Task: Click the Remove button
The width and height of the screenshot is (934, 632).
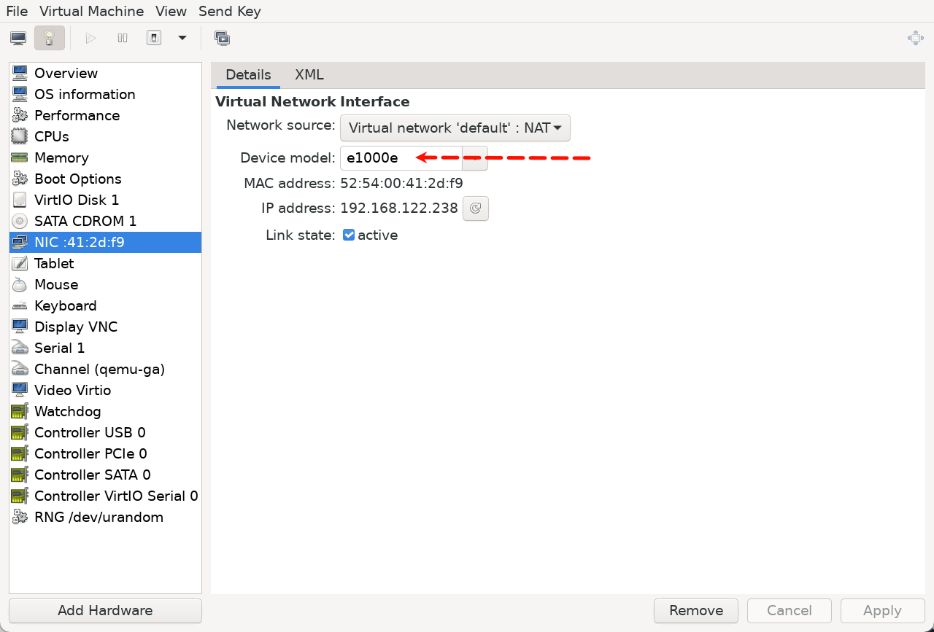Action: click(x=695, y=611)
